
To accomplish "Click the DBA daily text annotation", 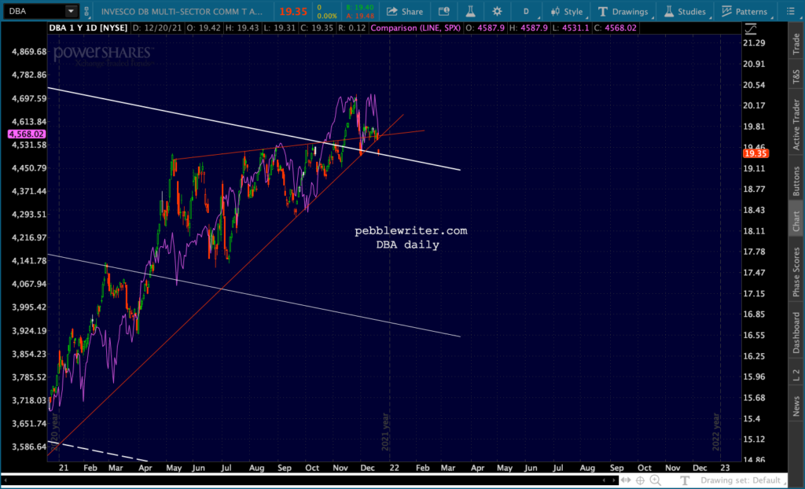I will 408,245.
